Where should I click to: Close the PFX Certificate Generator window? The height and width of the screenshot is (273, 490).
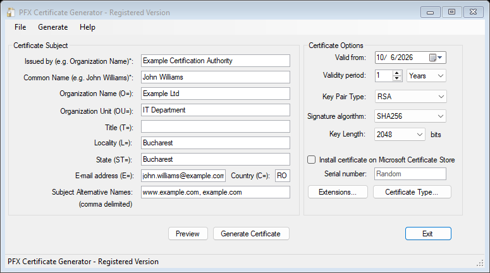[473, 12]
